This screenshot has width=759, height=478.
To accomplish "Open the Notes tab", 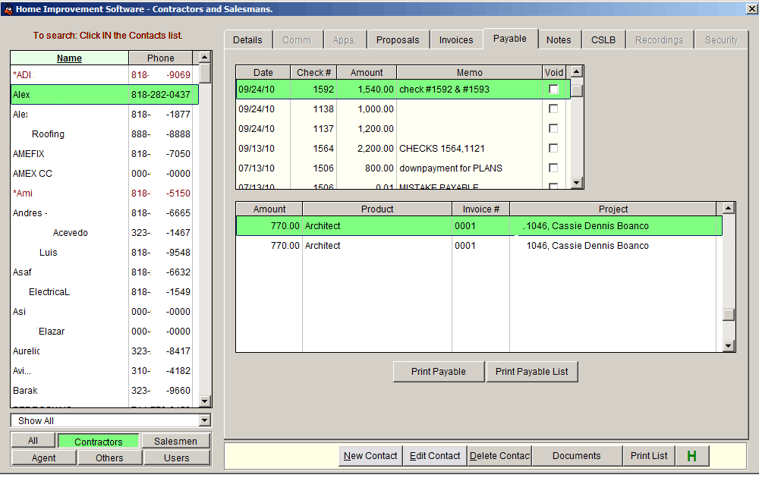I will pyautogui.click(x=559, y=40).
